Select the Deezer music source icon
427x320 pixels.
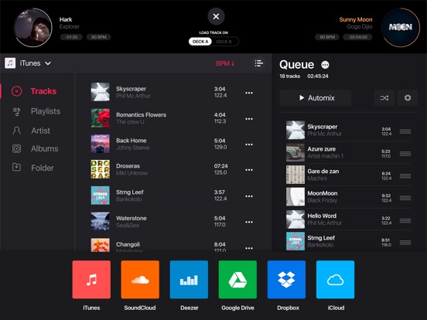[189, 280]
